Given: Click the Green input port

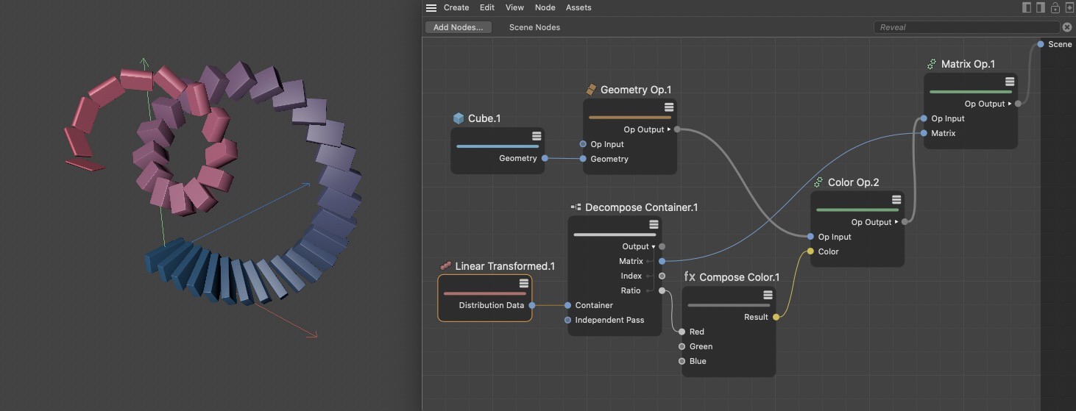Looking at the screenshot, I should 682,346.
